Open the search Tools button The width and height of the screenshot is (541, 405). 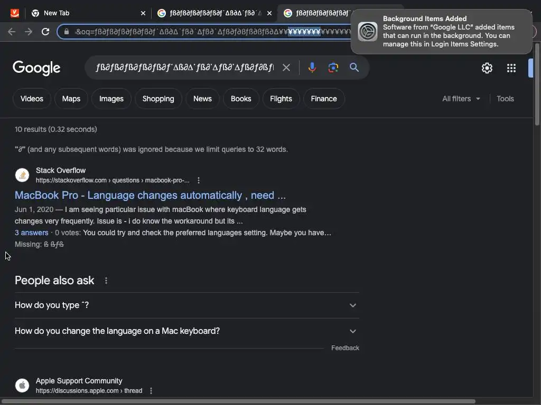tap(505, 99)
